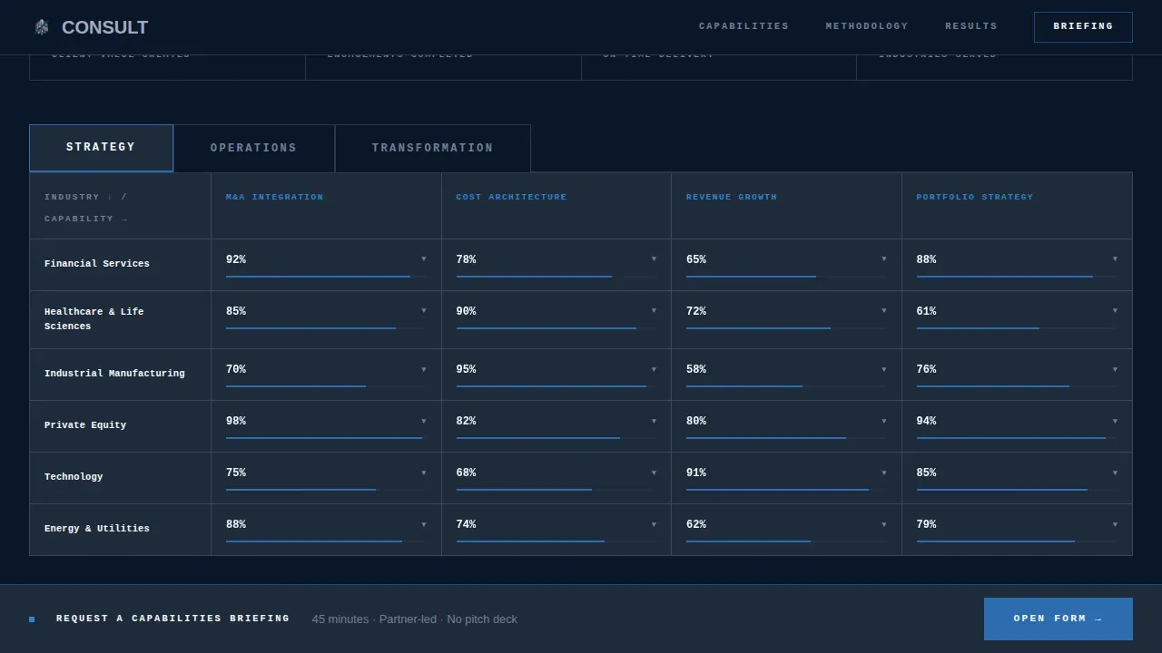
Task: Click the Open Form button
Action: click(x=1058, y=619)
